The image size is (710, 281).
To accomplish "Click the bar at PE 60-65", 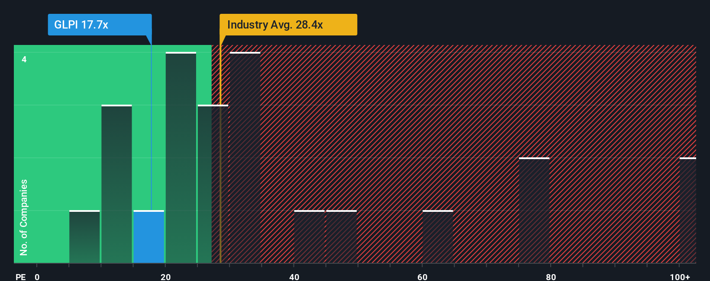I will pos(438,237).
